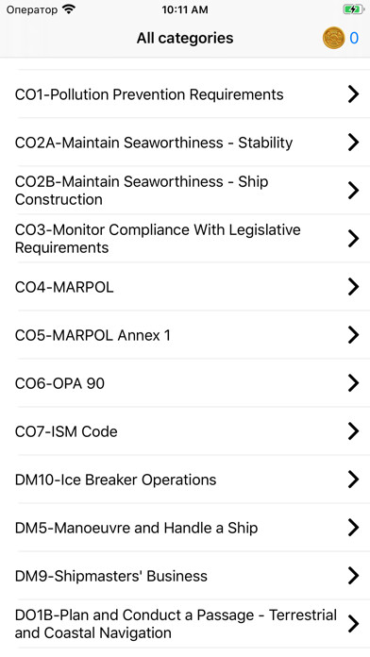The image size is (370, 657).
Task: Expand chevron for CO2A-Maintain Seaworthiness - Stability
Action: (x=353, y=142)
